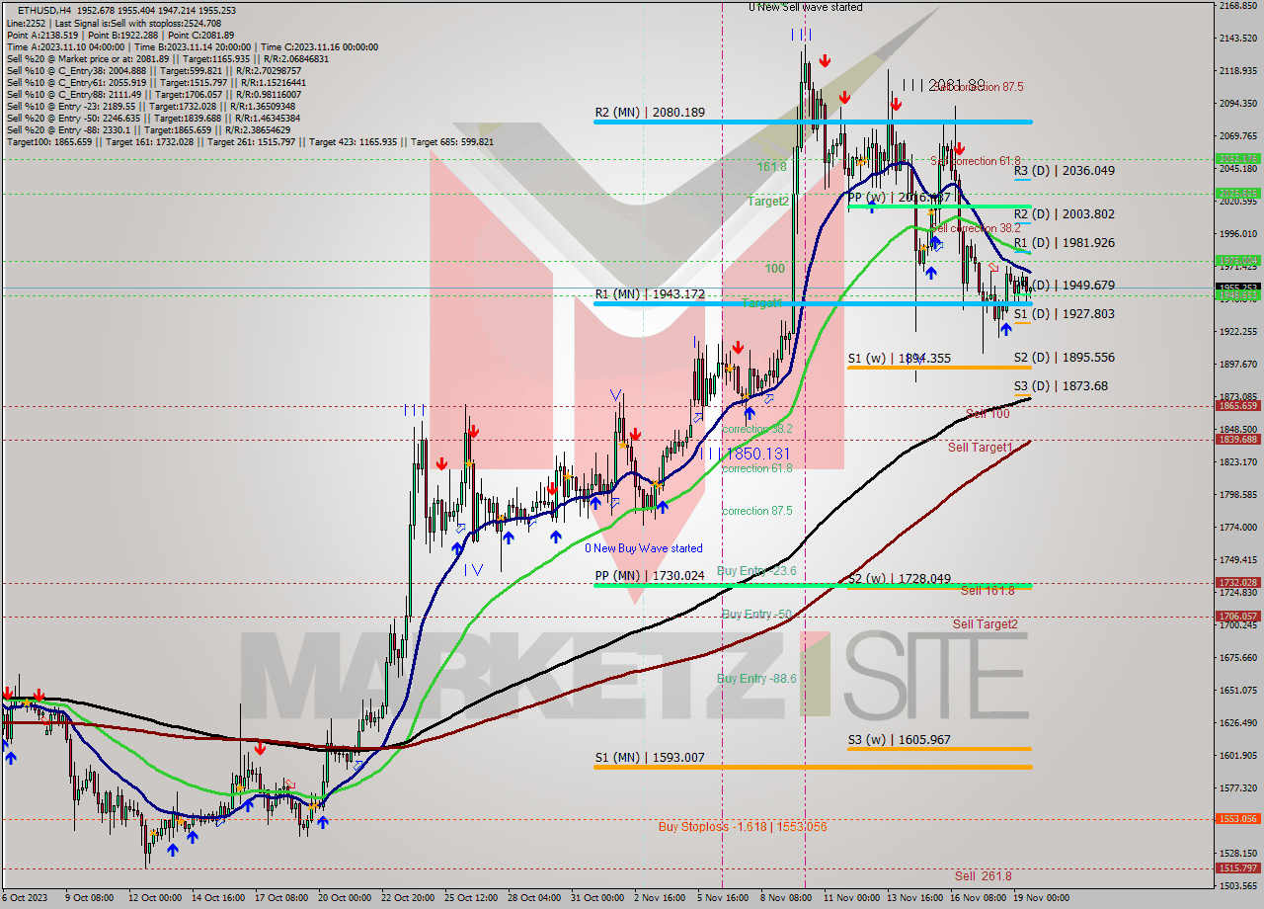The width and height of the screenshot is (1264, 909).
Task: Click the 1732.028 price tag on axis
Action: pyautogui.click(x=1236, y=583)
